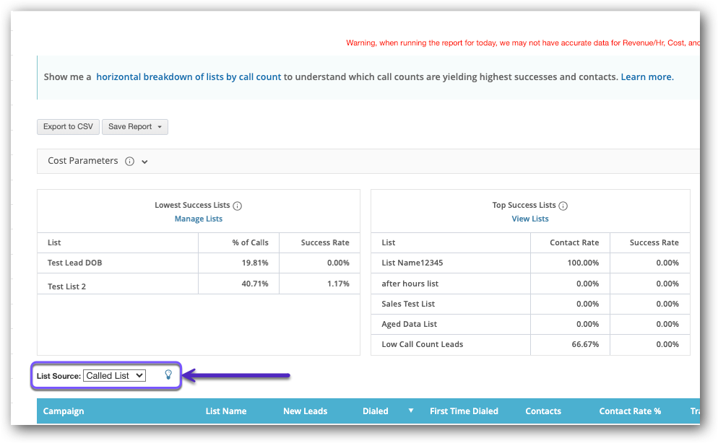Select the Low Call Count Leads row

click(423, 344)
